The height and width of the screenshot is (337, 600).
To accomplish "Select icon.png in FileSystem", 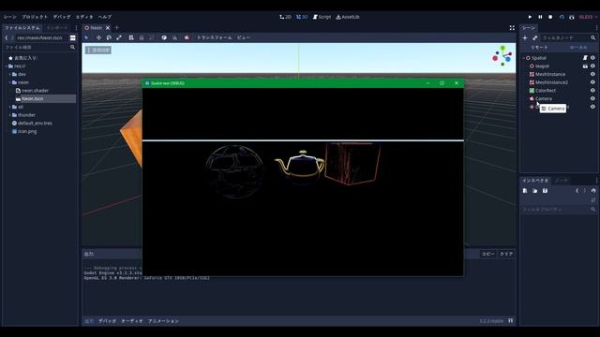I will tap(24, 131).
